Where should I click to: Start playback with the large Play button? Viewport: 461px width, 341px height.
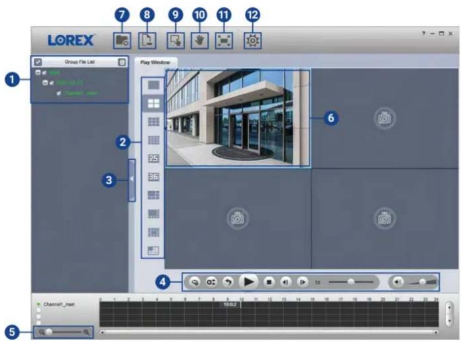[x=248, y=282]
